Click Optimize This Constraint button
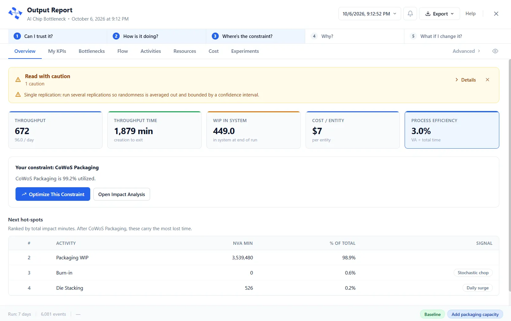511x321 pixels. pyautogui.click(x=53, y=194)
